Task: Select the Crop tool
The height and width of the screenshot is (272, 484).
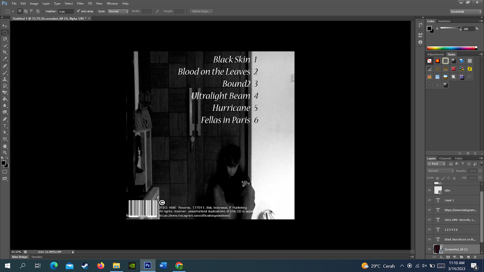Action: [5, 53]
